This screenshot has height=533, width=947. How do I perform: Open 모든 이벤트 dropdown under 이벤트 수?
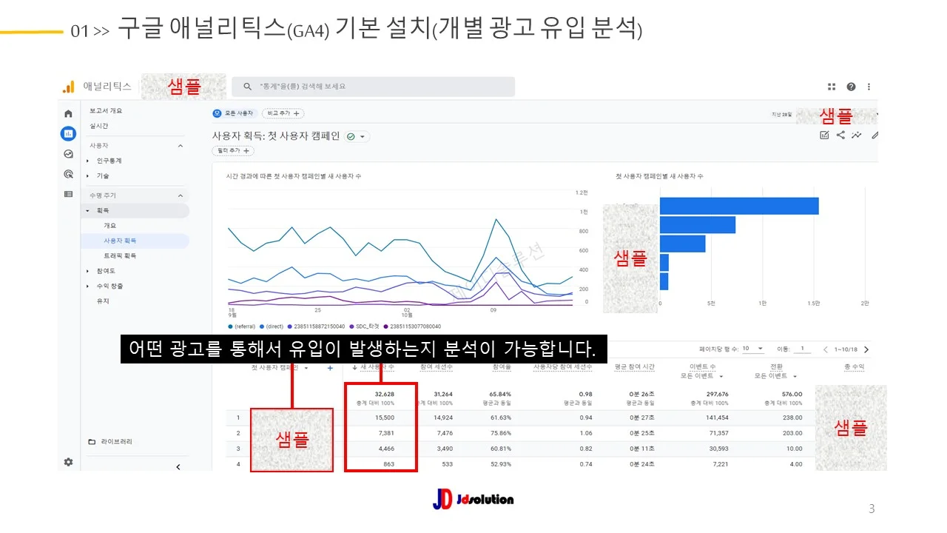703,376
